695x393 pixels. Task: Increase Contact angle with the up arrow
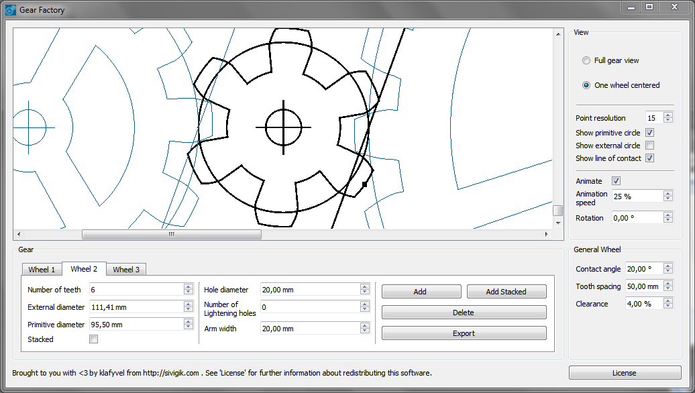[x=668, y=266]
